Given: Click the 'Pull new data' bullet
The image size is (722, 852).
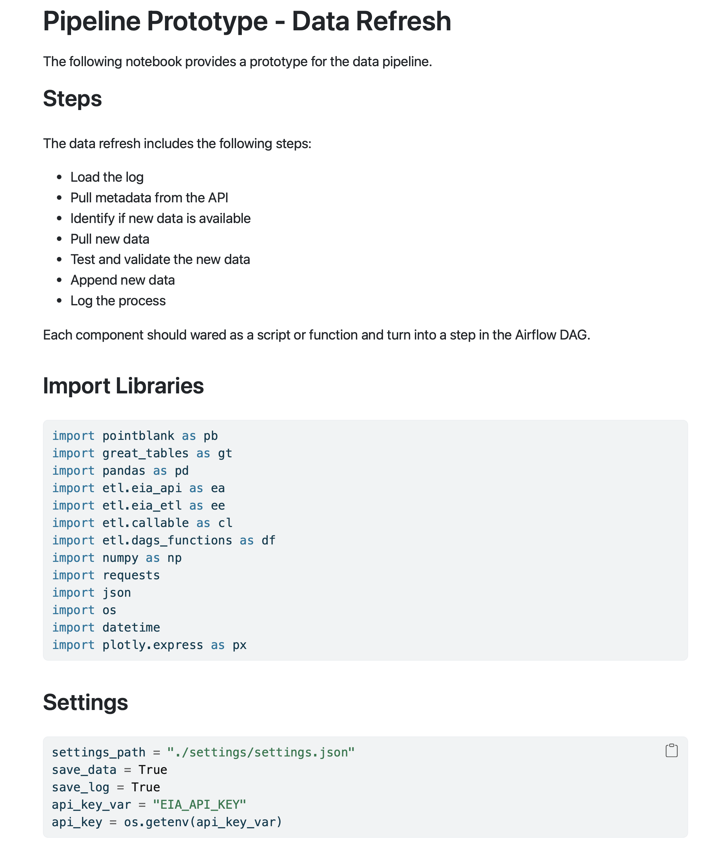Looking at the screenshot, I should coord(110,239).
